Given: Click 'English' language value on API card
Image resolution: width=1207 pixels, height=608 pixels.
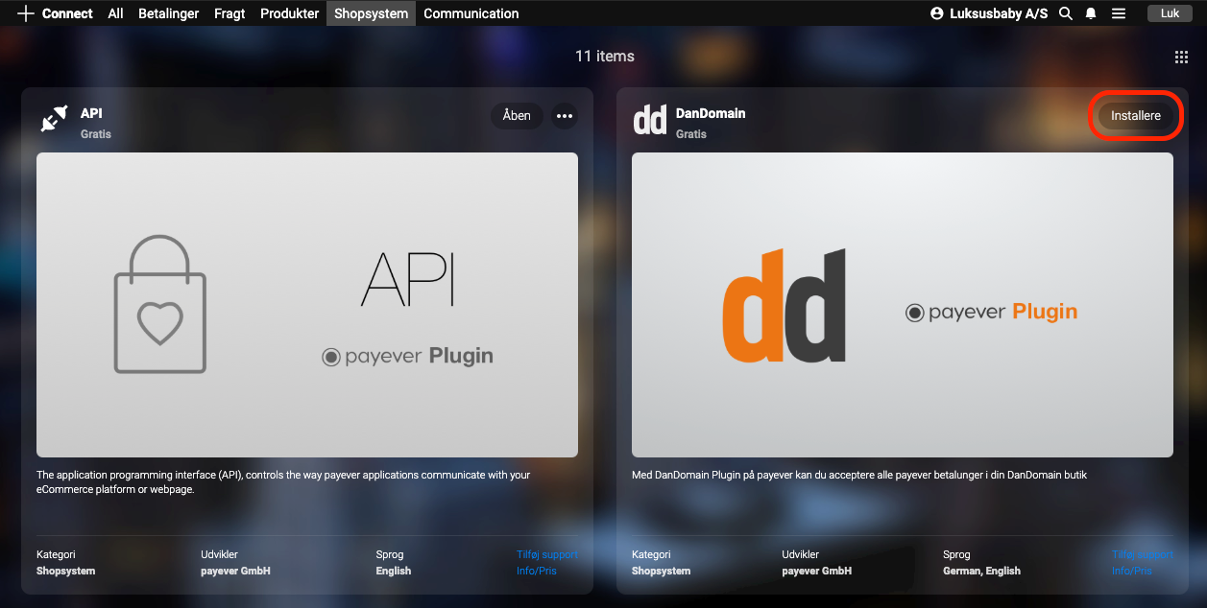Looking at the screenshot, I should click(394, 571).
